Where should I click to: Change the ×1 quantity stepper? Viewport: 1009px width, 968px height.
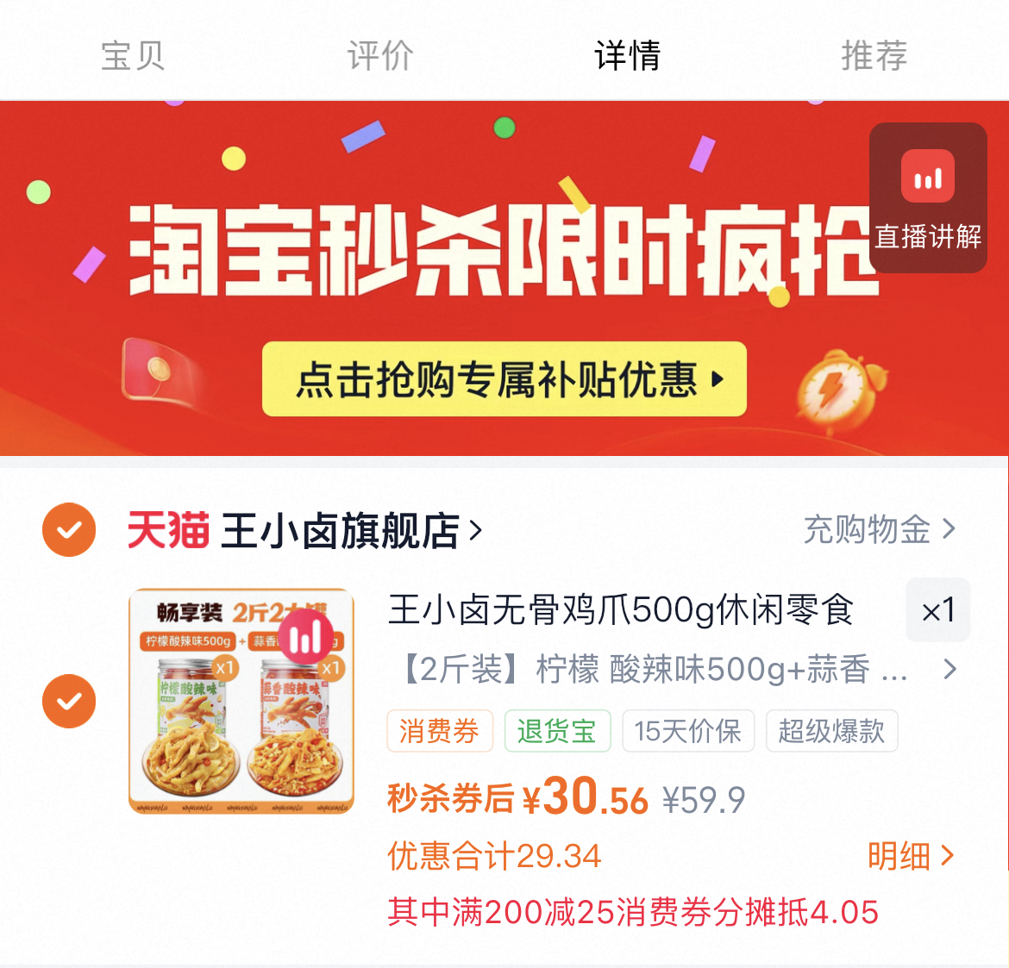[x=937, y=609]
